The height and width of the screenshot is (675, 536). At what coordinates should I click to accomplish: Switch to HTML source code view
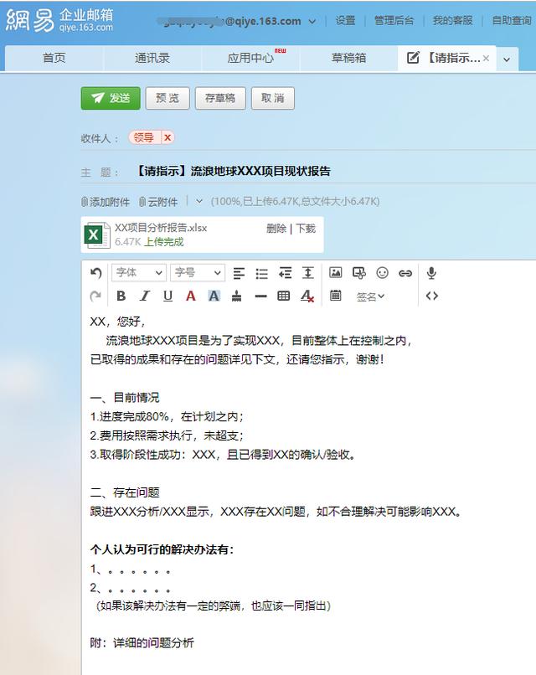432,296
